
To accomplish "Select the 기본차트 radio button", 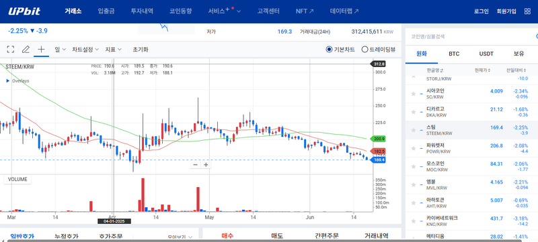I will click(x=329, y=50).
